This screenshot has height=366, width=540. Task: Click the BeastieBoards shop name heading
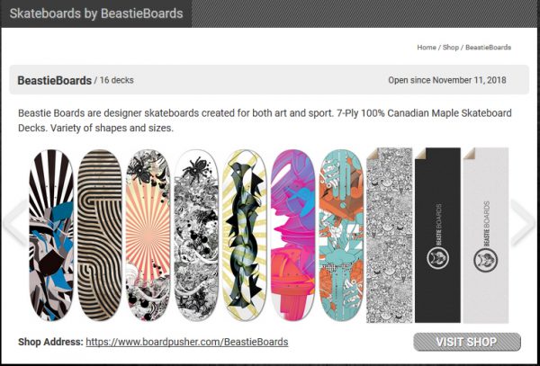tap(54, 81)
